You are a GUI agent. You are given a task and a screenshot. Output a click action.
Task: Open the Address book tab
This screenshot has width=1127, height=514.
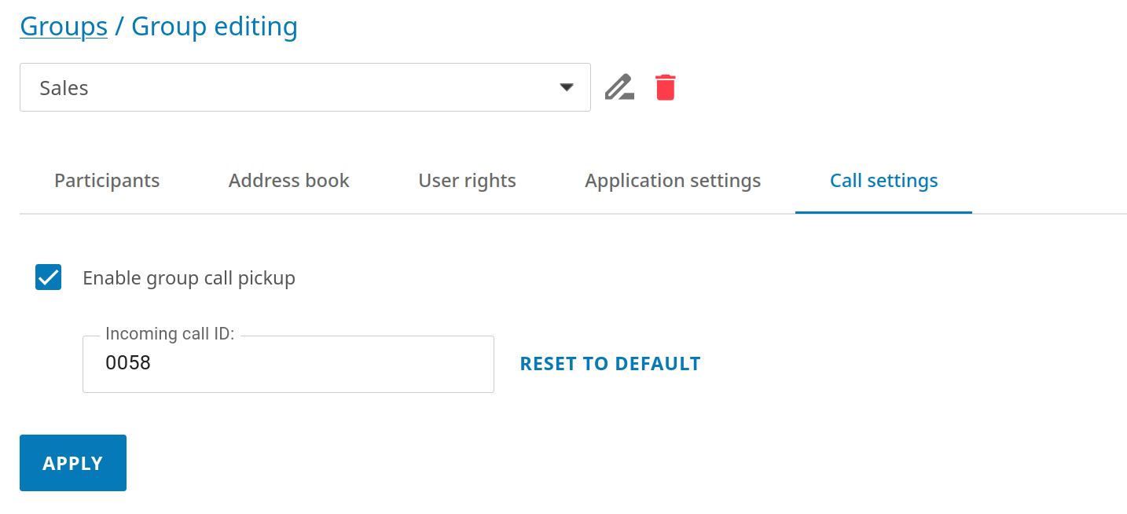click(x=288, y=181)
